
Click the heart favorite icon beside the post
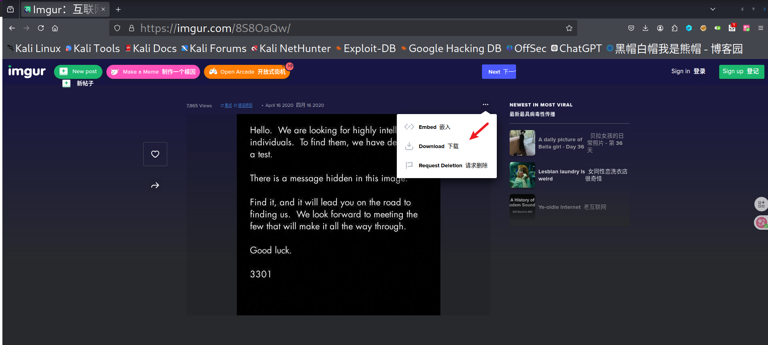click(x=155, y=154)
